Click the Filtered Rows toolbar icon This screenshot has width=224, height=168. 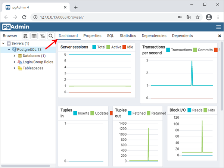click(x=43, y=36)
